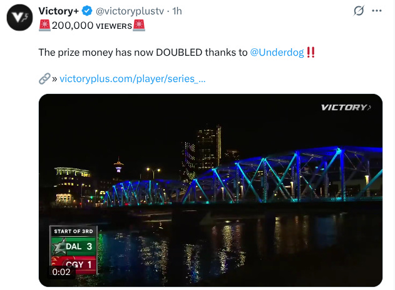Click the siren emoji after VIEWERS
The height and width of the screenshot is (290, 395).
pyautogui.click(x=139, y=25)
